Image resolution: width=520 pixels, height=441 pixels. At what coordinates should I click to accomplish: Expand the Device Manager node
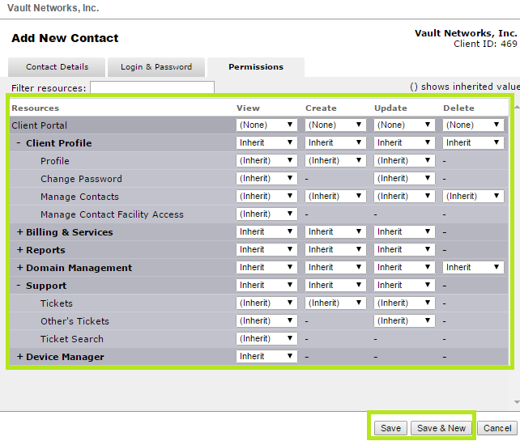click(19, 357)
